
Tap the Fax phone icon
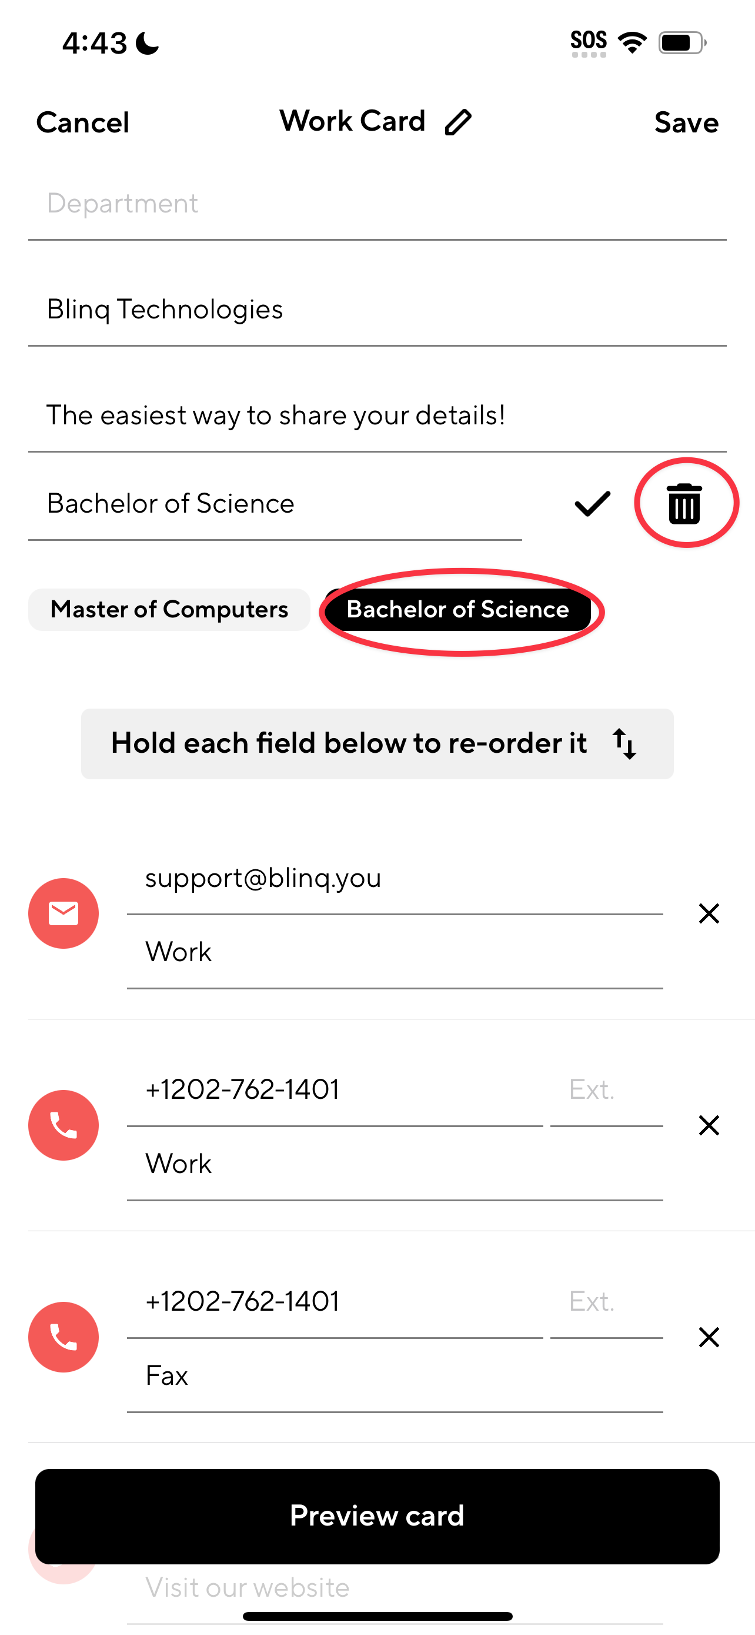(x=64, y=1337)
